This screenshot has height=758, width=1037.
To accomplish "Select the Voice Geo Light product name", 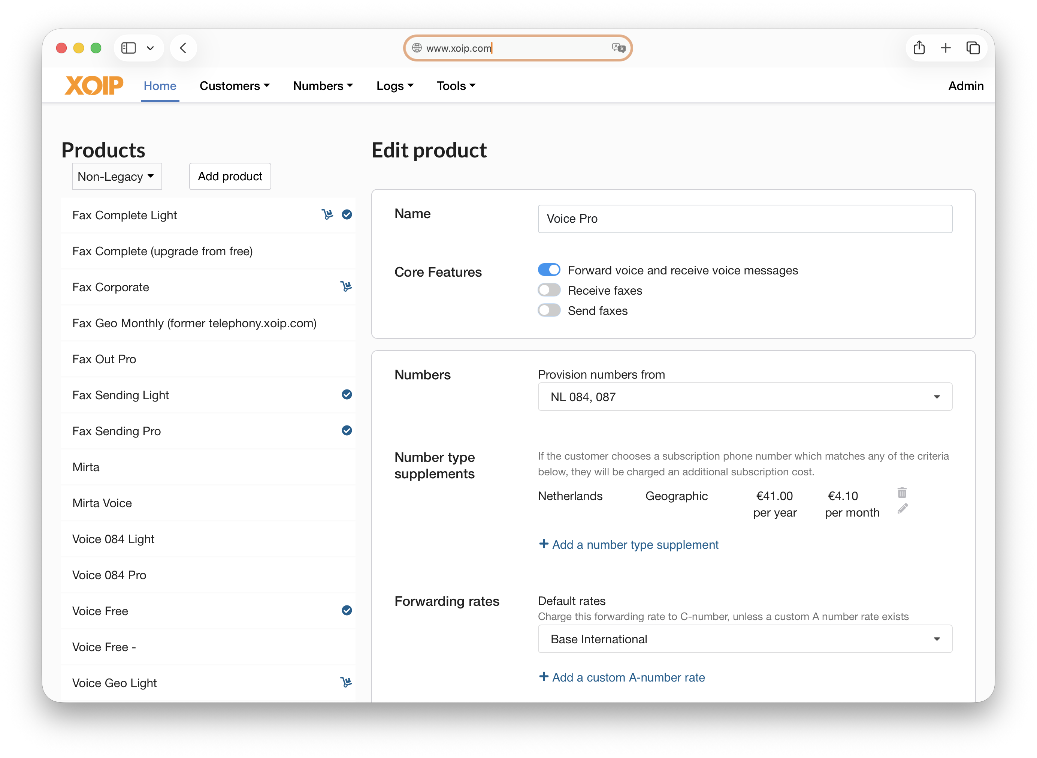I will click(x=115, y=683).
